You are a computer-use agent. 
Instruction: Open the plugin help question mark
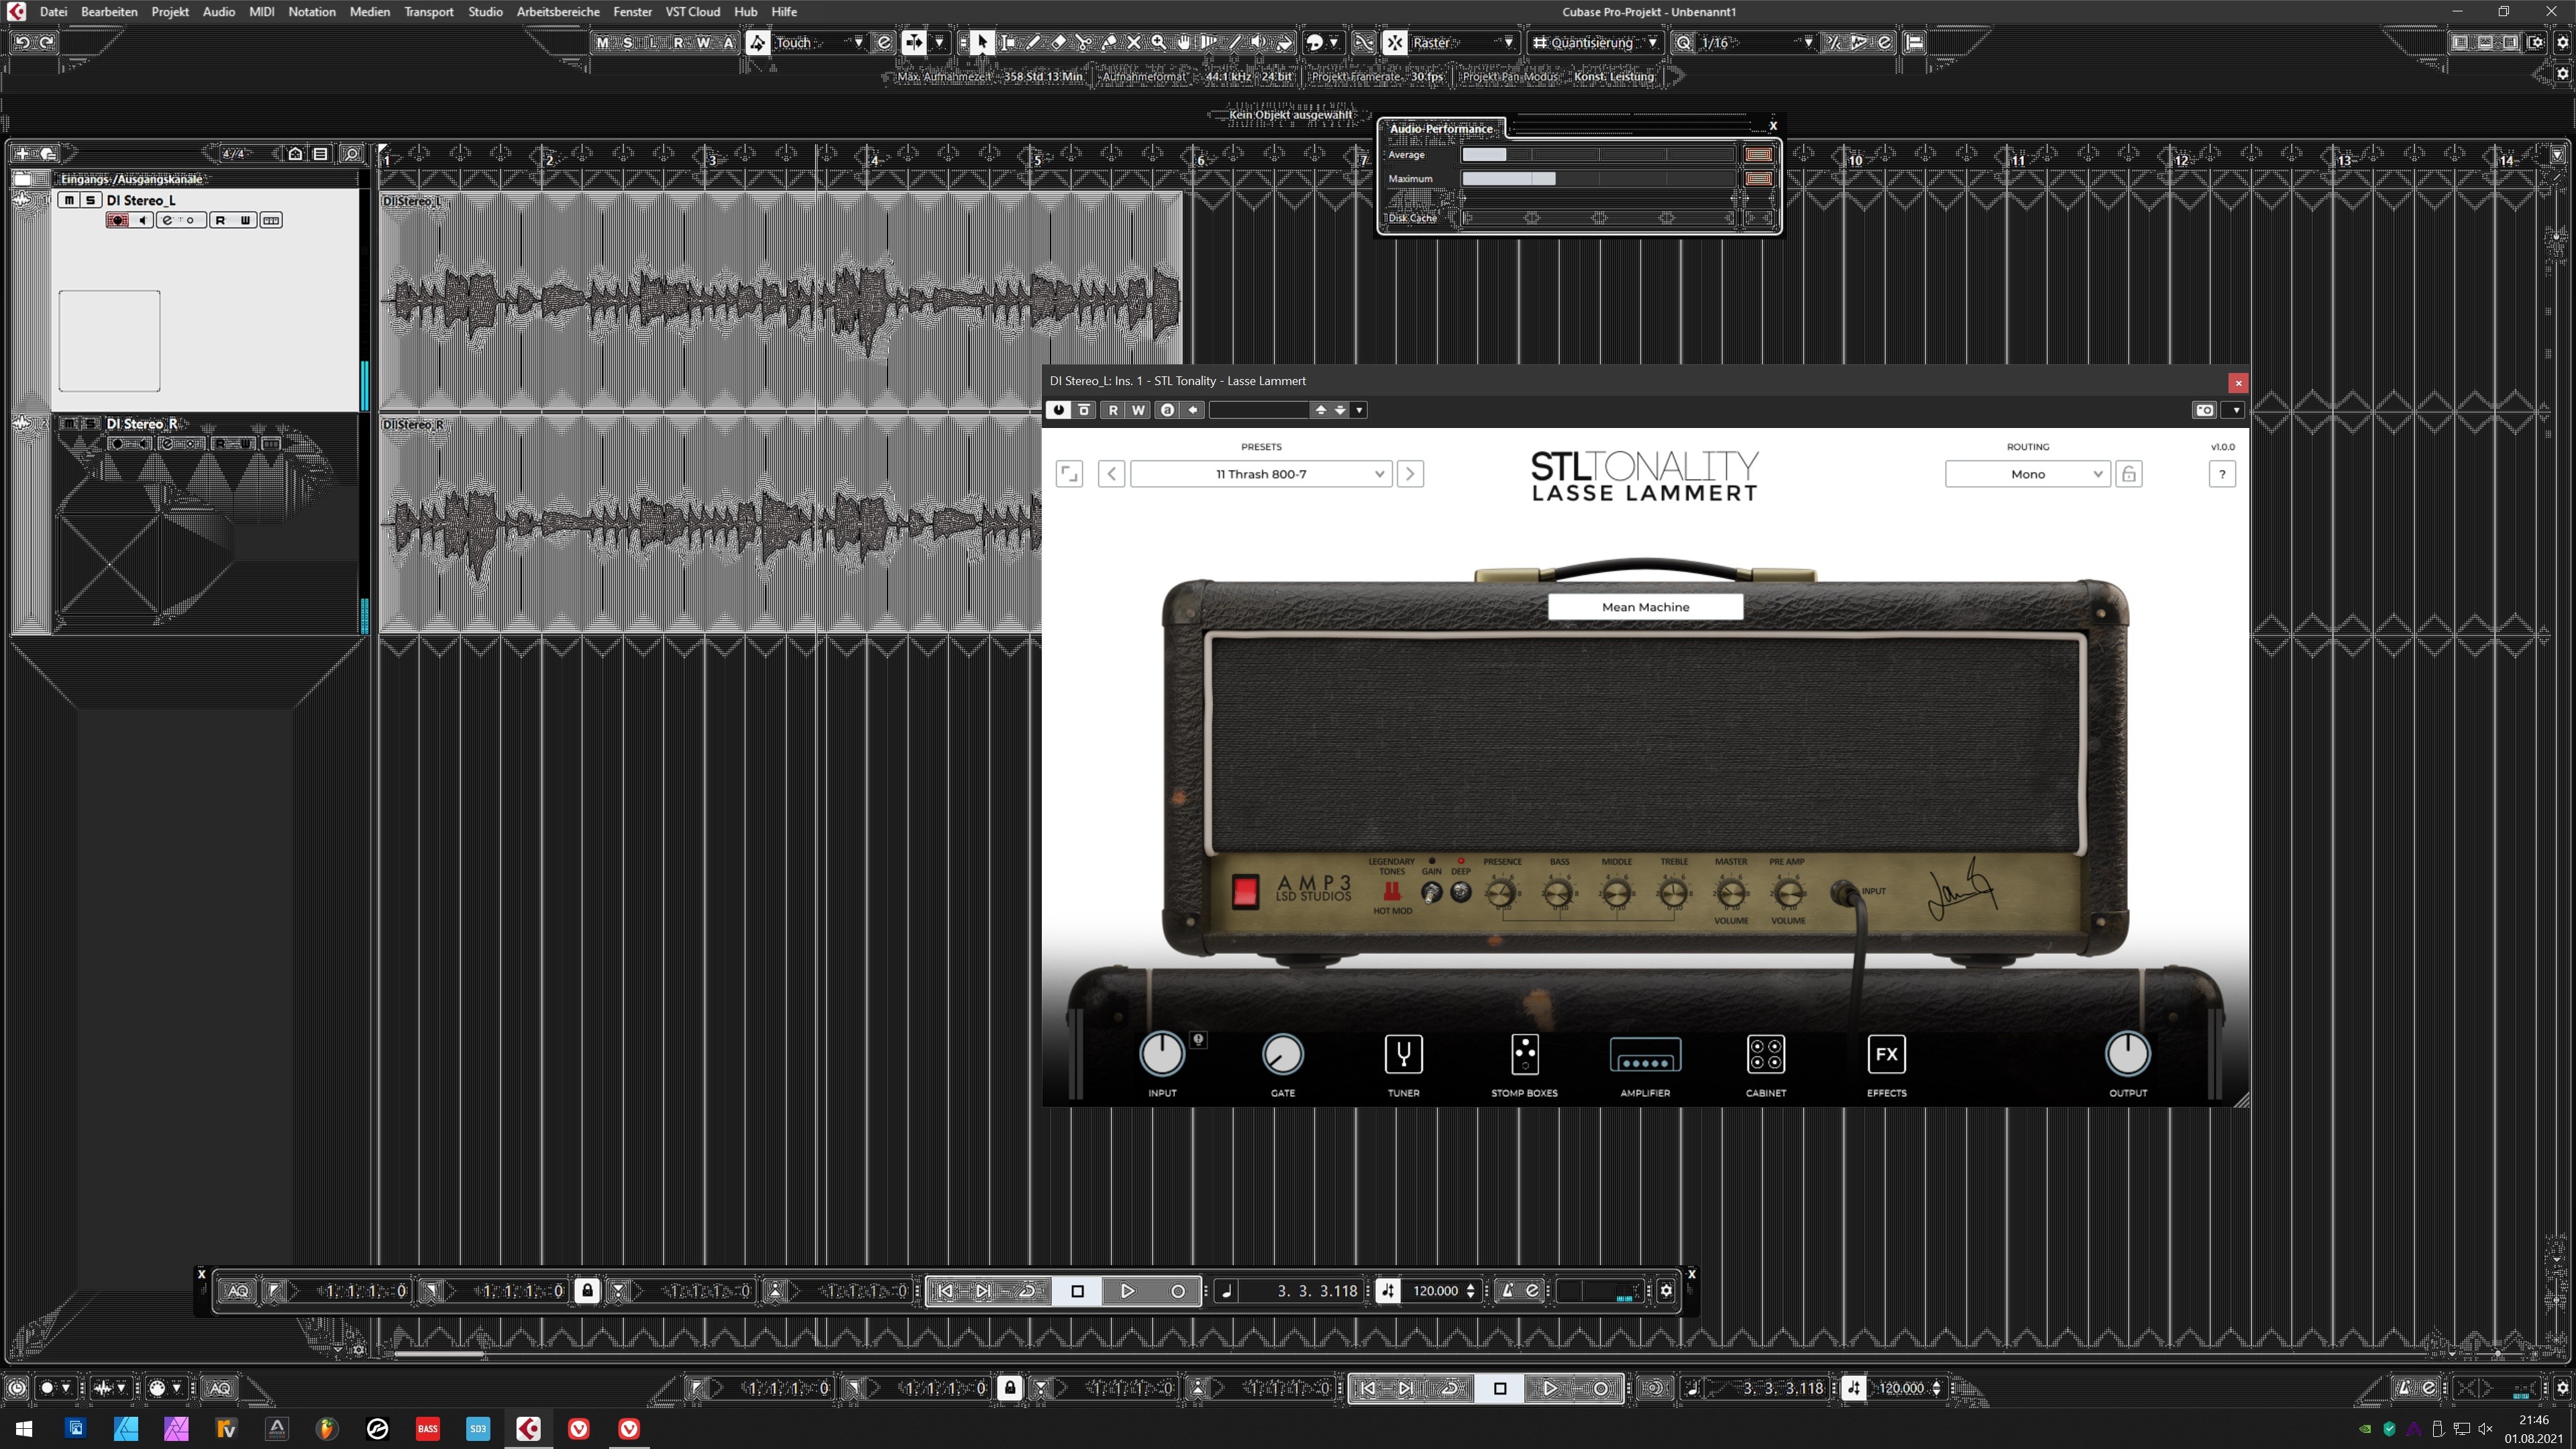point(2222,474)
